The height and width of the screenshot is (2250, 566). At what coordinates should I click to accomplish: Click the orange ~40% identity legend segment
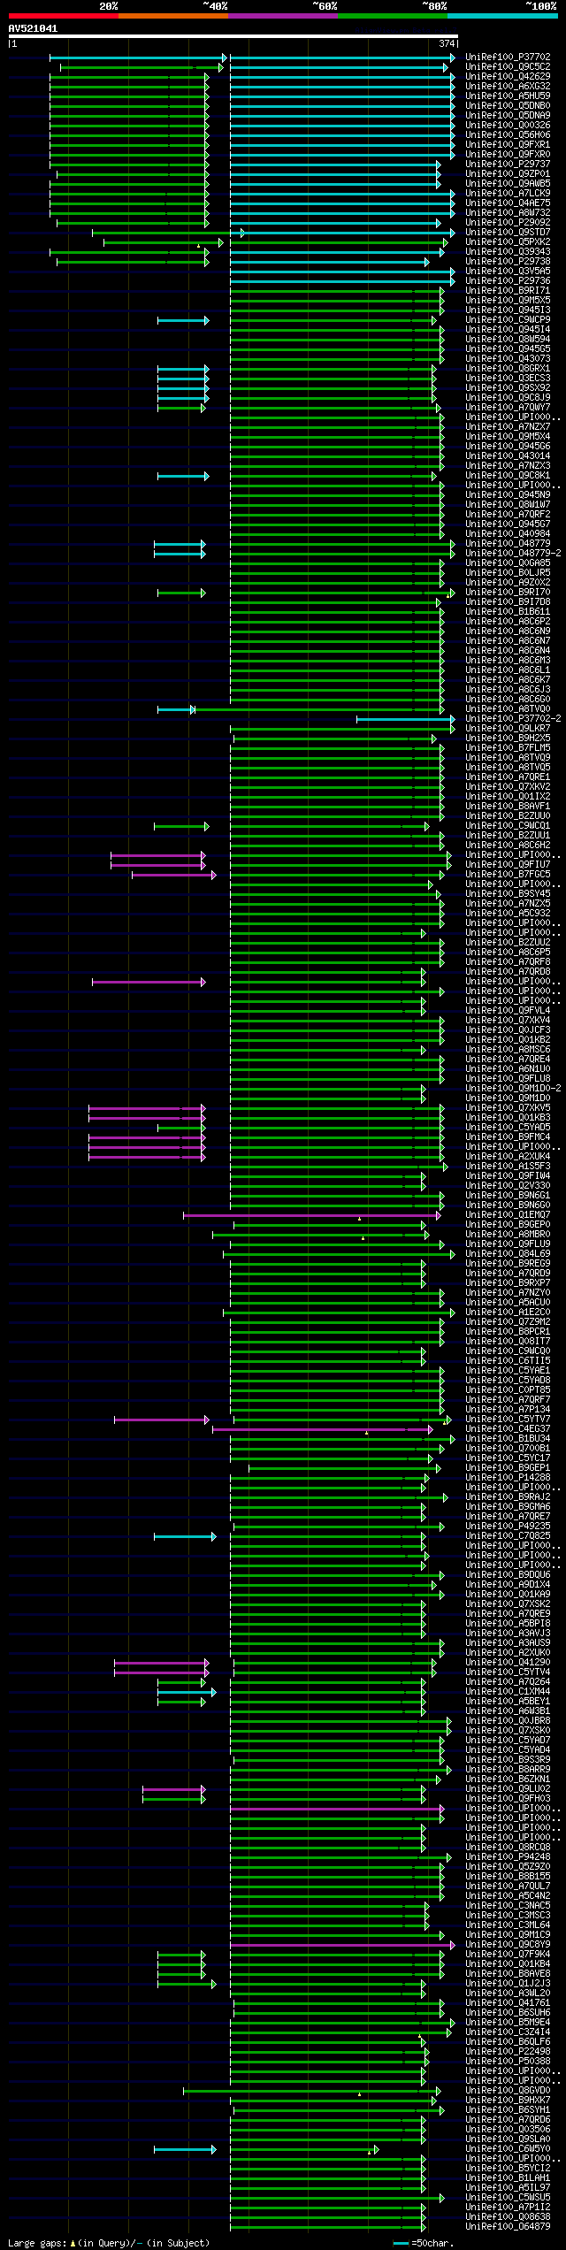pos(172,16)
